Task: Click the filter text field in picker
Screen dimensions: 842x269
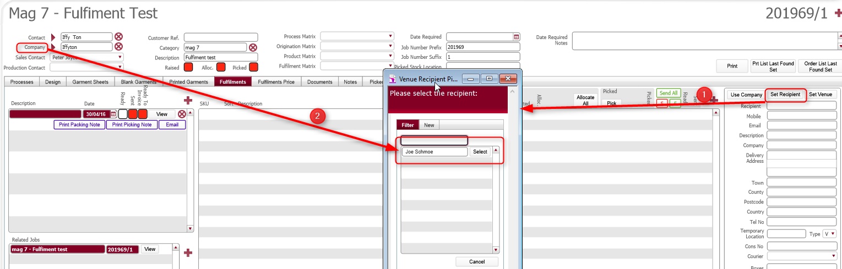Action: click(434, 140)
